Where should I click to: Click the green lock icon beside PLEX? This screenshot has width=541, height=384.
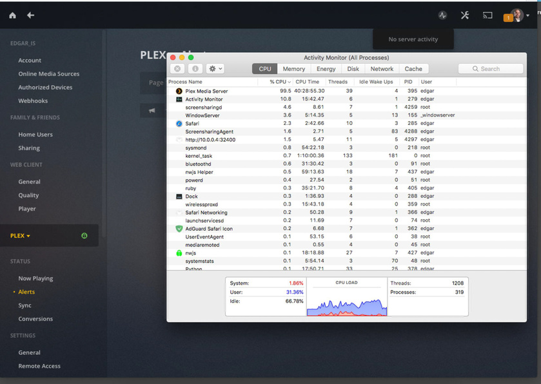pyautogui.click(x=84, y=236)
